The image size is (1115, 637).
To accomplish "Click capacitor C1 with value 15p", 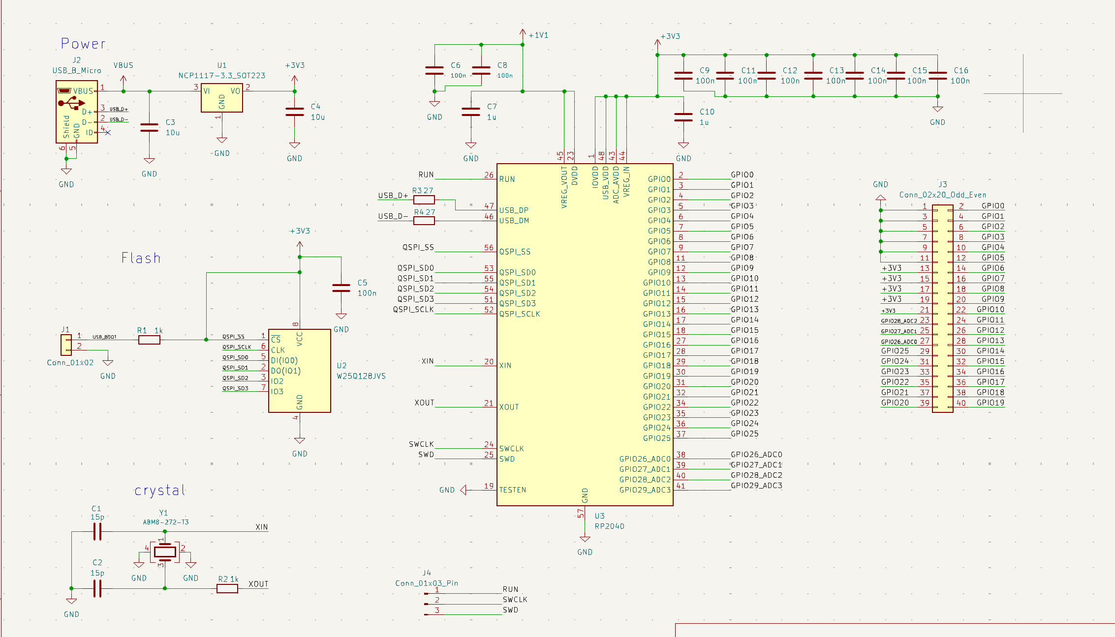I will tap(97, 531).
